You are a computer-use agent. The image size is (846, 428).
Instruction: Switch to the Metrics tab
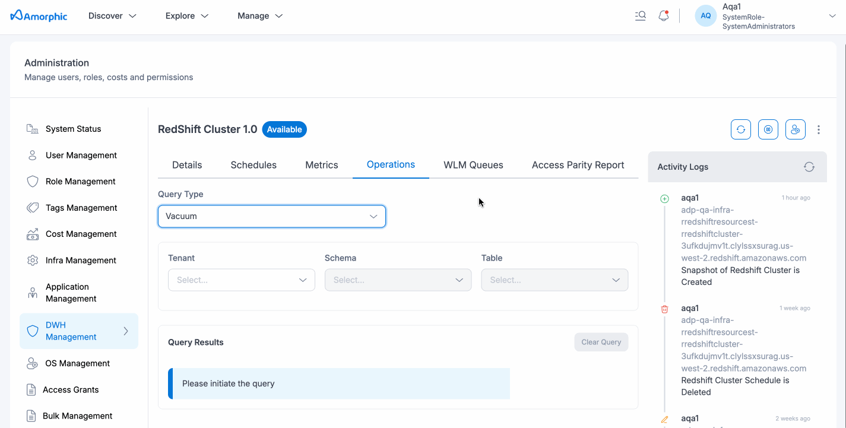[322, 165]
